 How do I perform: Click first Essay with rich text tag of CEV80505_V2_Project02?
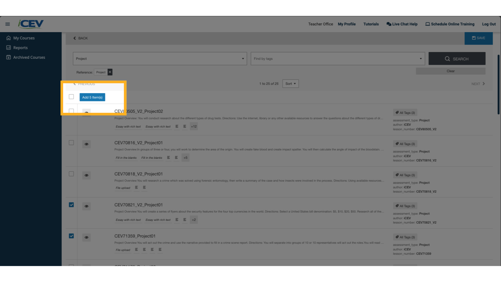(x=128, y=127)
